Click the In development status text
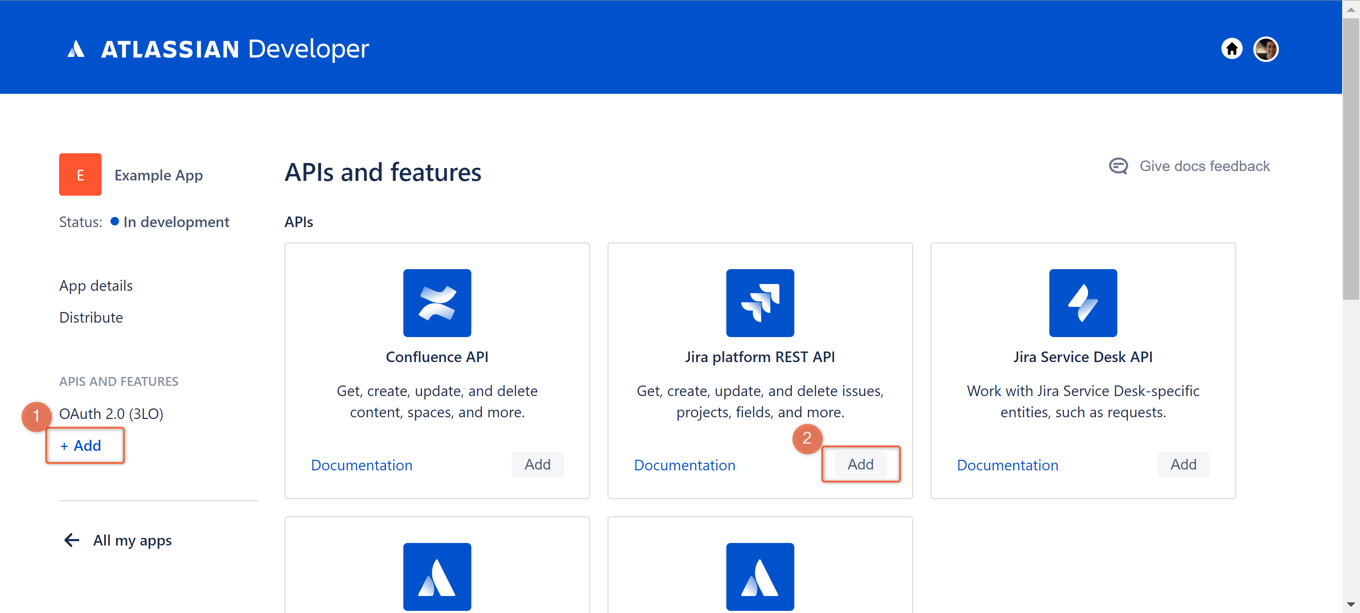Viewport: 1360px width, 613px height. [176, 222]
